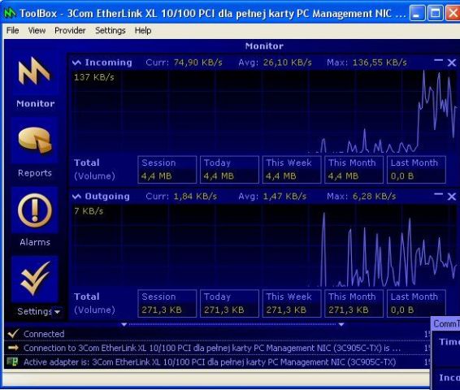Viewport: 460px width, 390px height.
Task: Click the Incoming traffic graph area
Action: [x=264, y=112]
